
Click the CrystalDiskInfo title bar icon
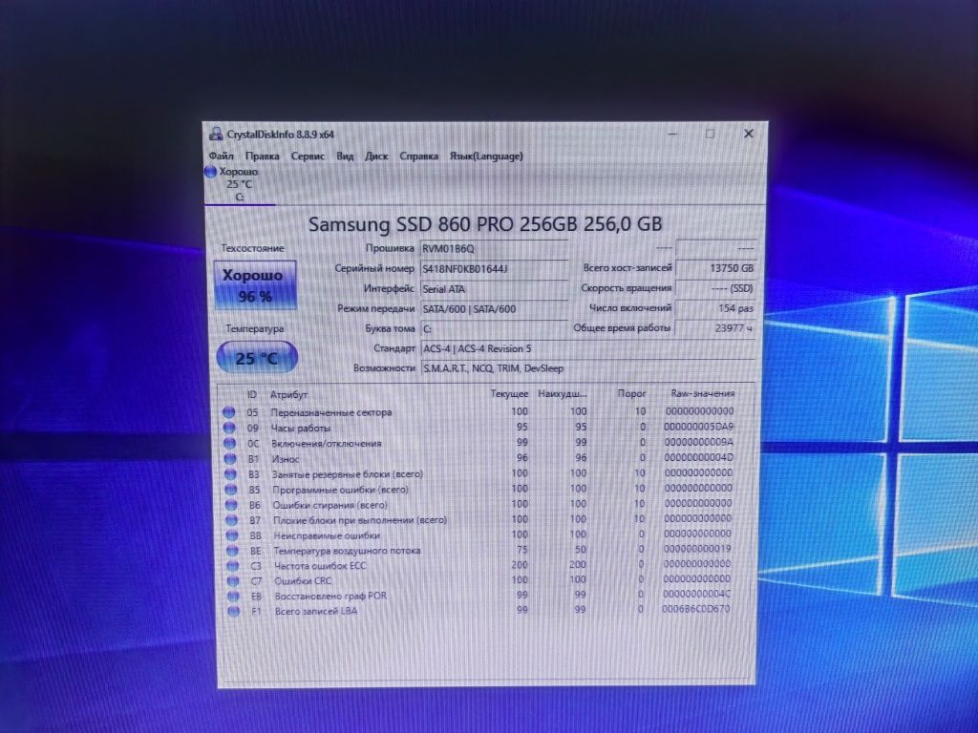tap(216, 134)
